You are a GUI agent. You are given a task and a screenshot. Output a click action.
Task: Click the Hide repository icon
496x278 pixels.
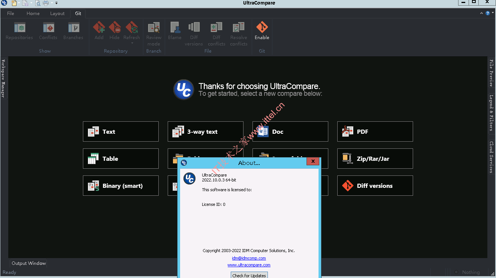[115, 27]
